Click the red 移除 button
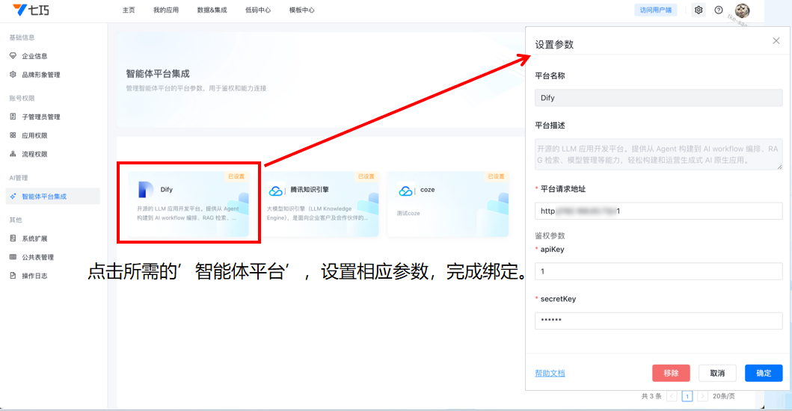Image resolution: width=792 pixels, height=411 pixels. (672, 373)
